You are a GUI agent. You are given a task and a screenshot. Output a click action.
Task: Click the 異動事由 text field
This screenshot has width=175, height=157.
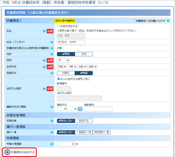pyautogui.click(x=98, y=109)
